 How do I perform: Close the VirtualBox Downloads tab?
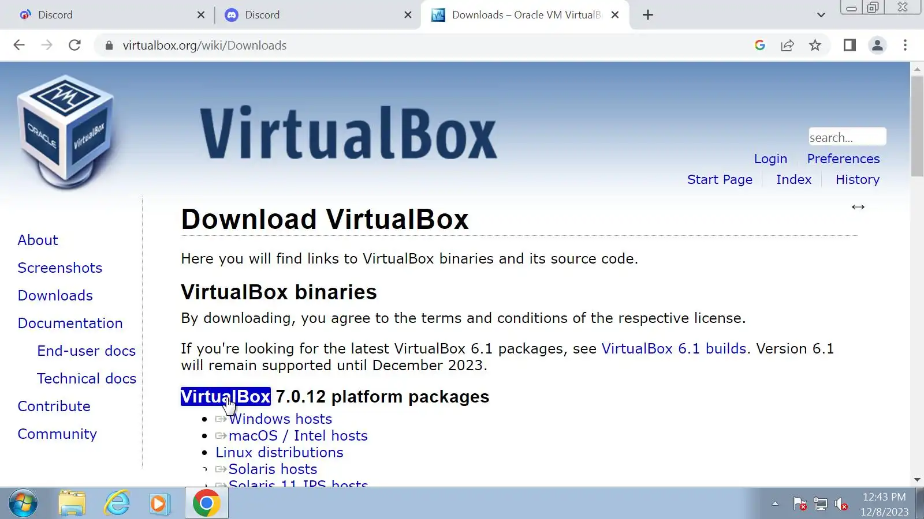615,15
